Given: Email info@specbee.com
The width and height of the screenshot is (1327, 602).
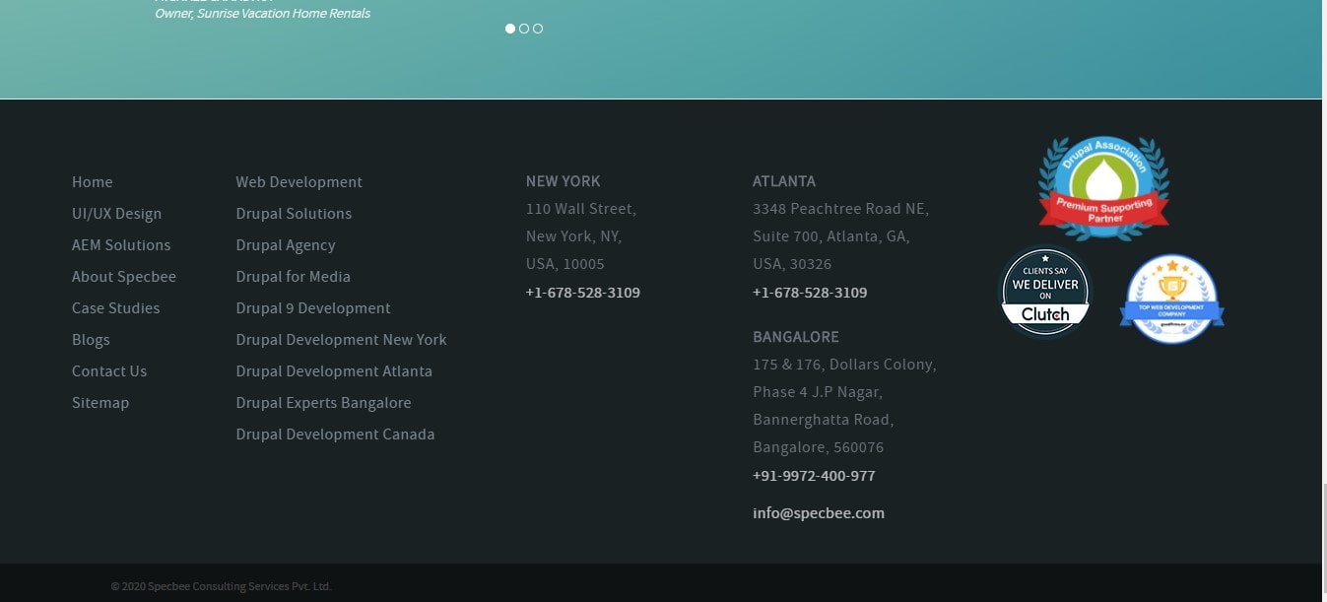Looking at the screenshot, I should (x=819, y=513).
